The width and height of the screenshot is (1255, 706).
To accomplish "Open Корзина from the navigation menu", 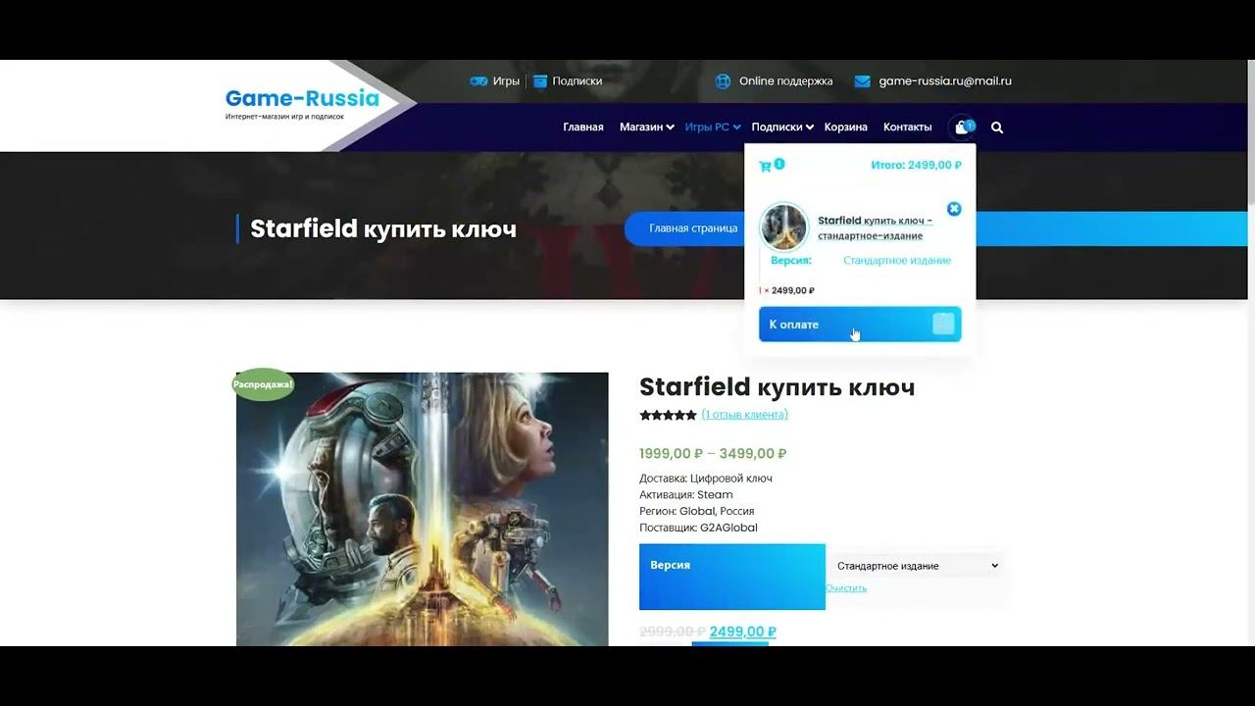I will point(845,127).
